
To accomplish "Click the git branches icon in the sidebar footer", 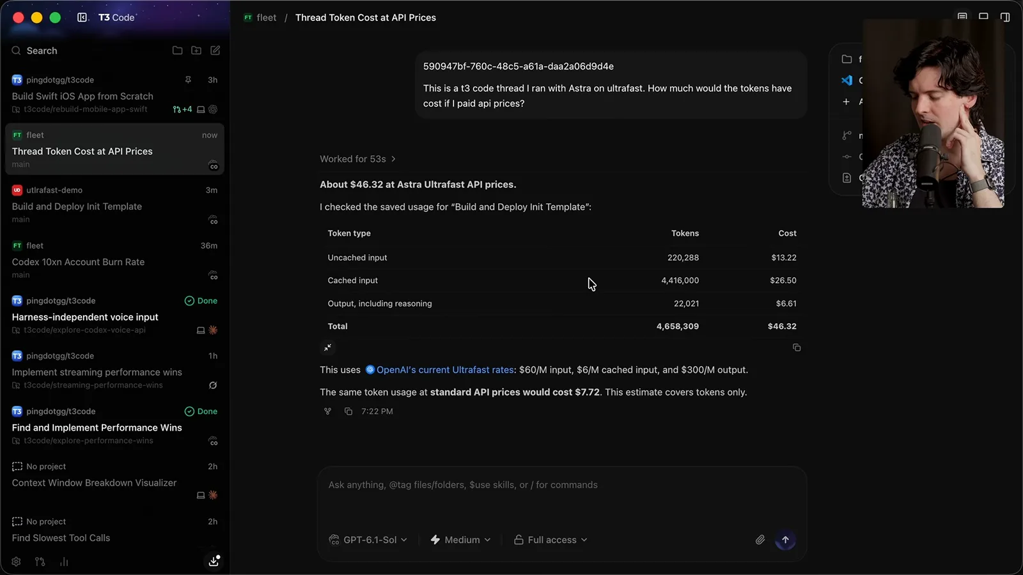I will point(40,562).
